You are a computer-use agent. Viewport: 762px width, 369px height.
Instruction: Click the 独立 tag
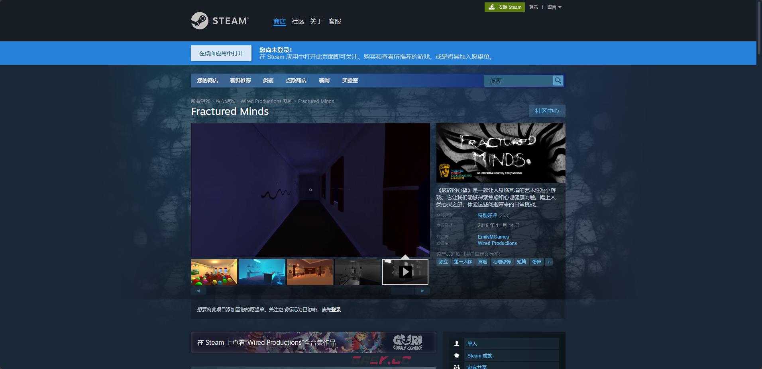coord(444,262)
